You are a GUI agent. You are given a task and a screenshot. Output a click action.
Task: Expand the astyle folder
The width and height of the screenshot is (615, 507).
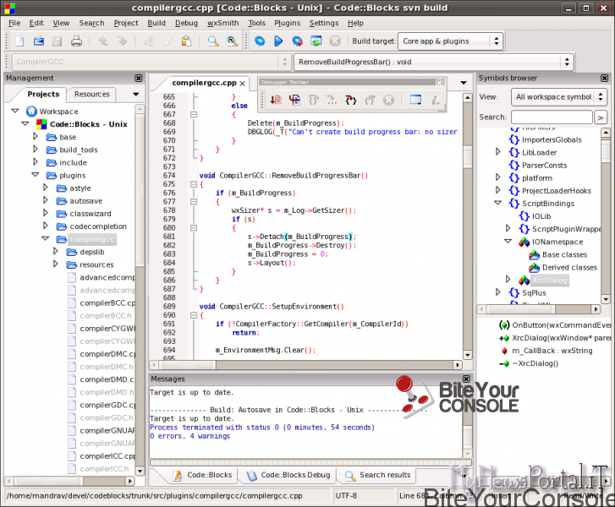click(46, 188)
